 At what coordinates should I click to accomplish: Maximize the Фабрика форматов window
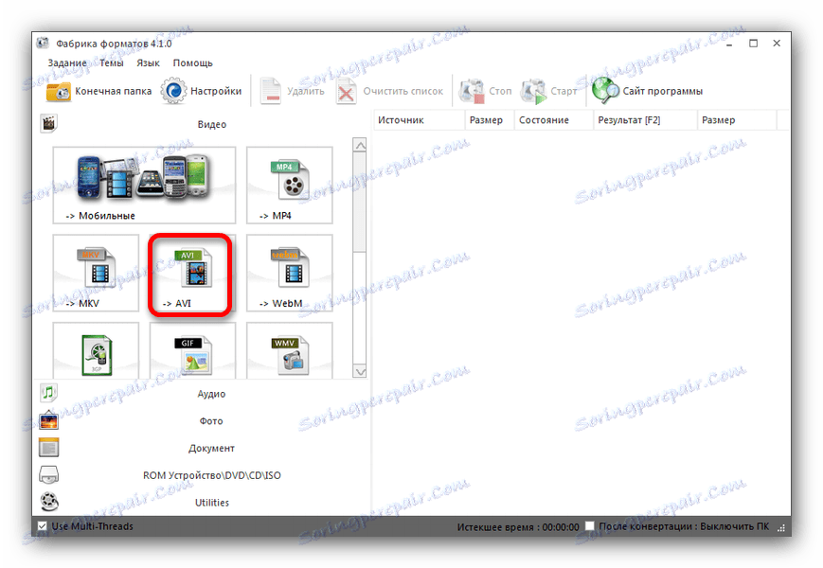click(753, 43)
